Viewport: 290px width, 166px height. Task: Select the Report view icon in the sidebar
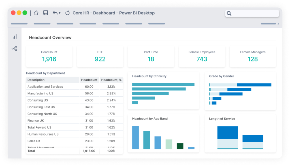click(14, 36)
